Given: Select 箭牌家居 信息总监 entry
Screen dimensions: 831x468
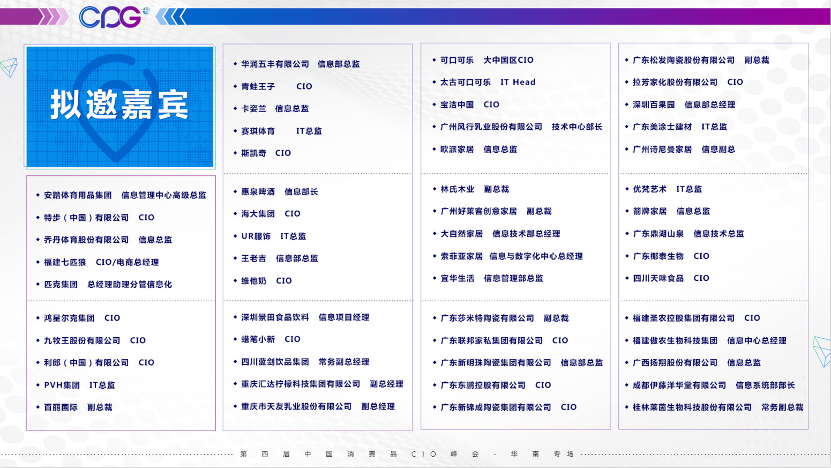Looking at the screenshot, I should 671,211.
